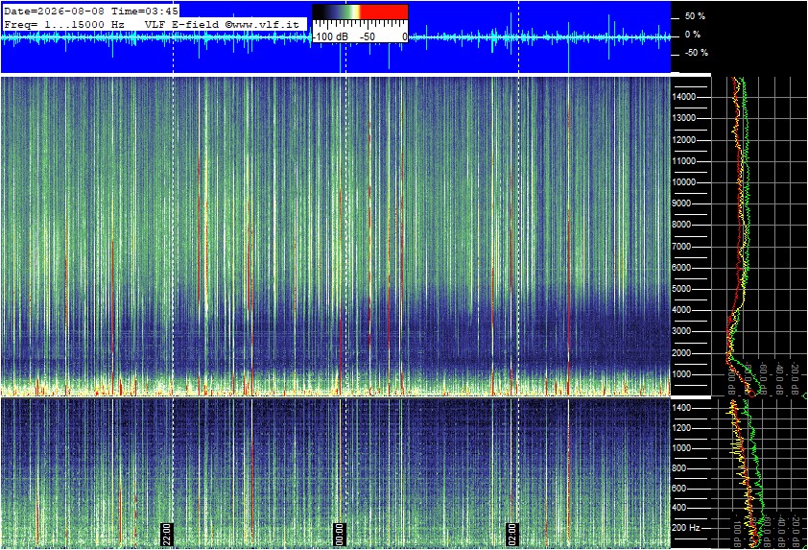Click the Freq= 1...15000 Hz label
808x550 pixels.
[x=64, y=24]
